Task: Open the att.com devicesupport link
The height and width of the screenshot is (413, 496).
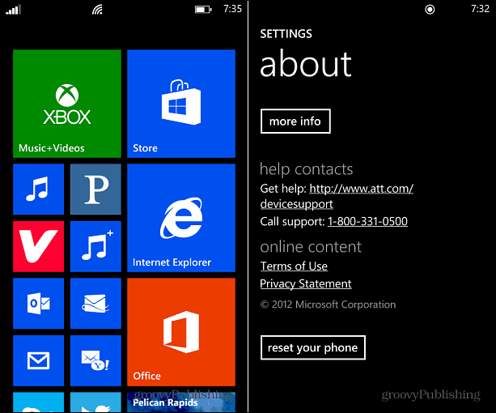Action: (x=337, y=196)
